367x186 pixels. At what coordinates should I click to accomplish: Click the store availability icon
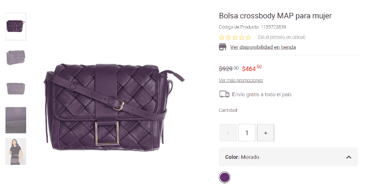223,47
